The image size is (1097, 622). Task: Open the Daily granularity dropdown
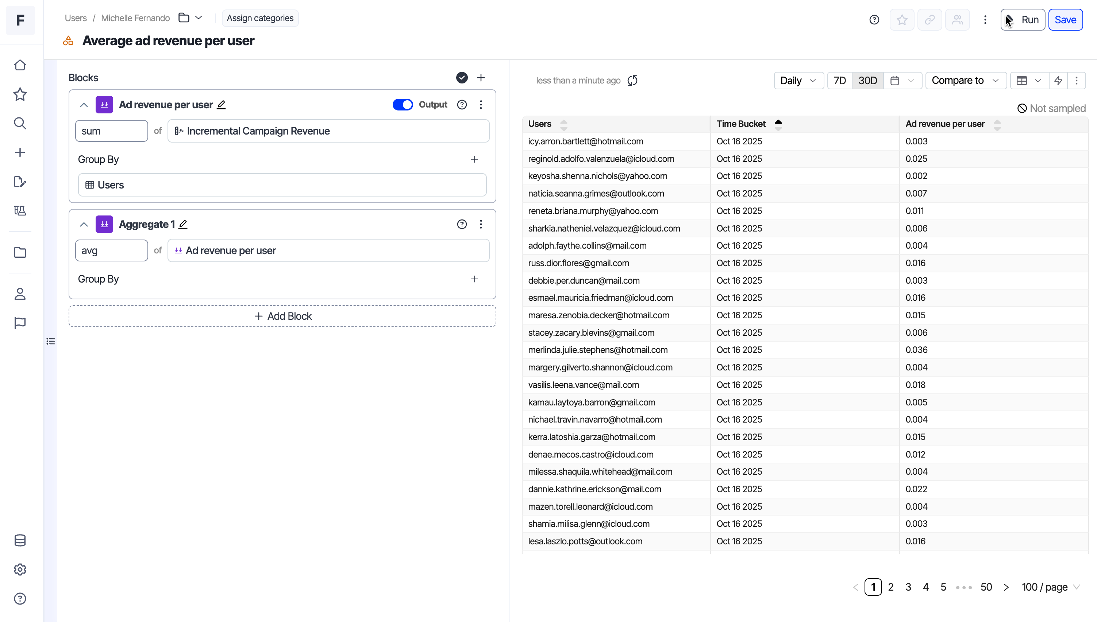pyautogui.click(x=798, y=80)
